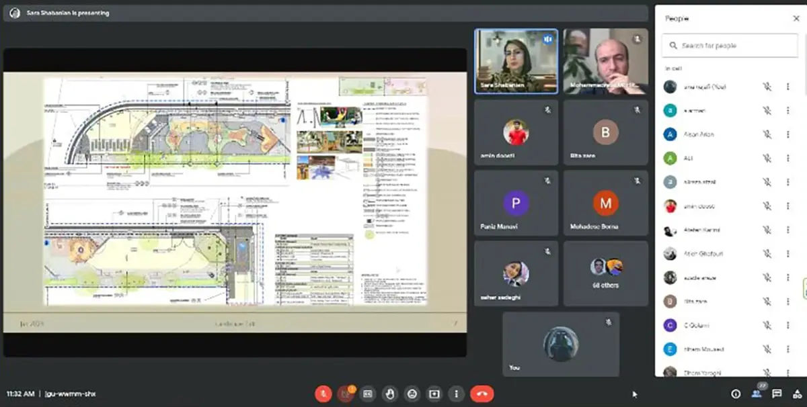Image resolution: width=807 pixels, height=407 pixels.
Task: Click muted mic icon for Atieh Ghafouri
Action: pyautogui.click(x=767, y=254)
